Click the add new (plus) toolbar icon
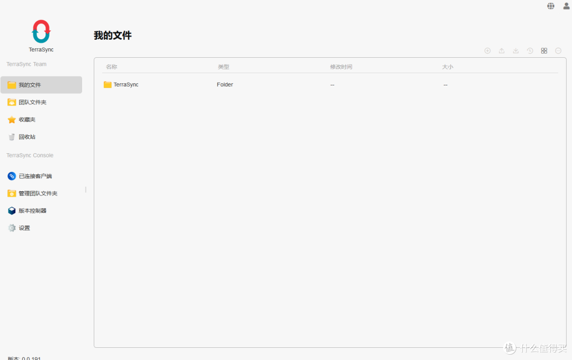 [487, 51]
